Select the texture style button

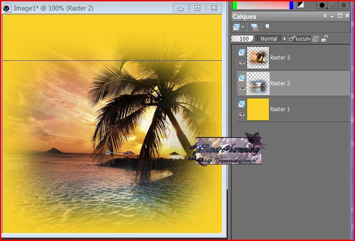[x=333, y=5]
